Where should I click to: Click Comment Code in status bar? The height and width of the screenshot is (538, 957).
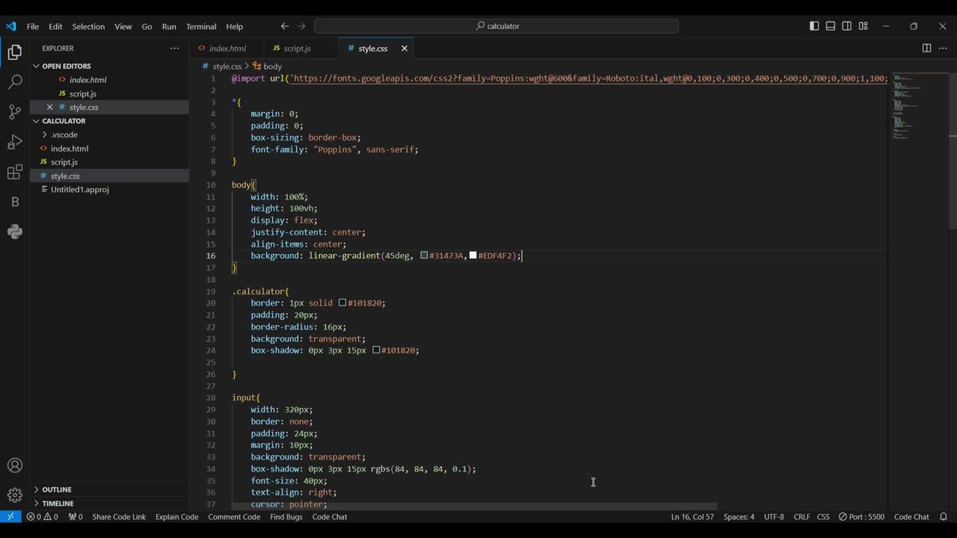234,516
